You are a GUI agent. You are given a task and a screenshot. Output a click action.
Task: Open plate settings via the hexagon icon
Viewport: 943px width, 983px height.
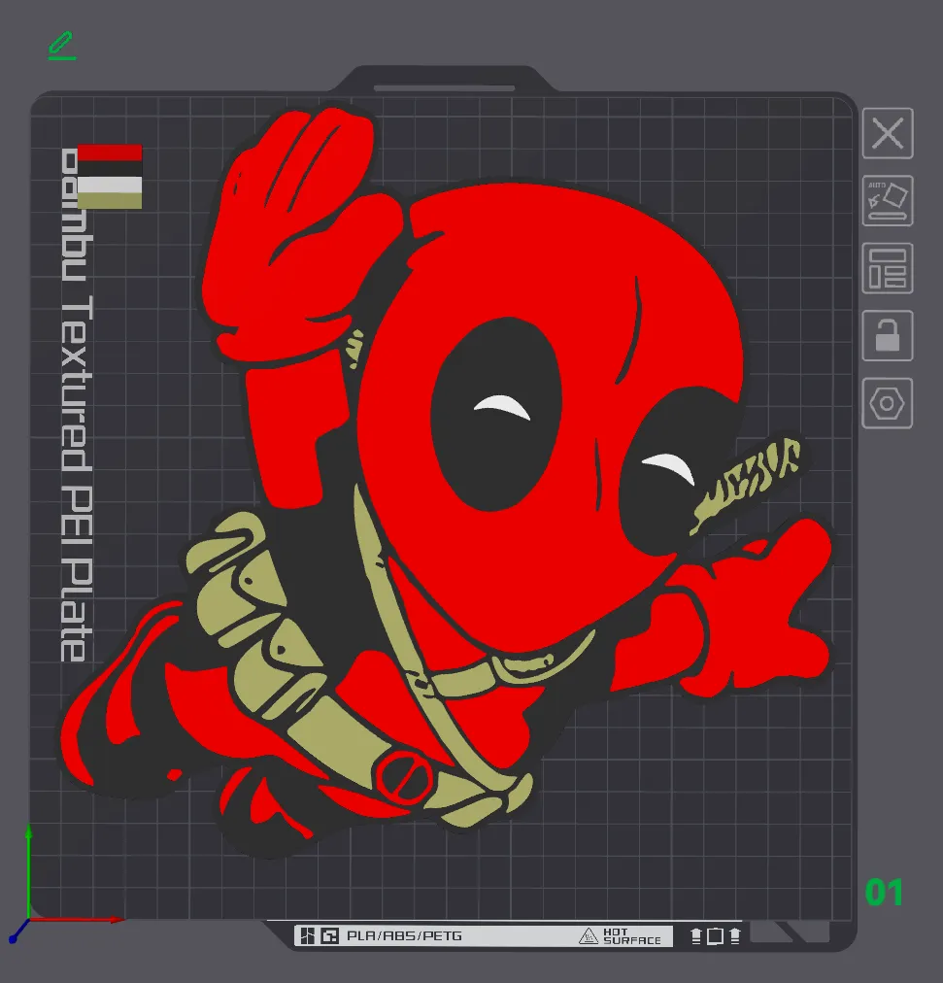[x=887, y=402]
